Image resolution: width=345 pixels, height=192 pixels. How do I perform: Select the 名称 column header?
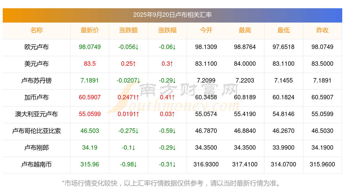click(36, 30)
